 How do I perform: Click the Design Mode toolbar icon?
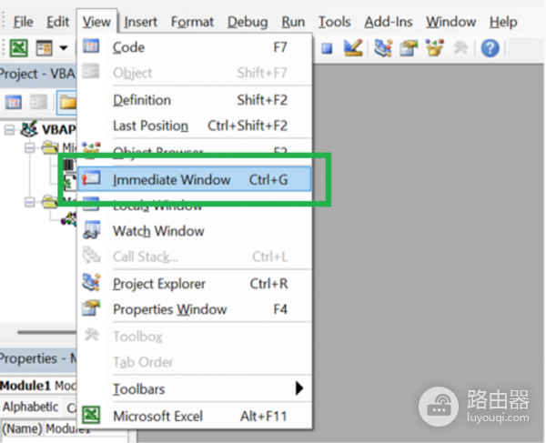(x=351, y=48)
